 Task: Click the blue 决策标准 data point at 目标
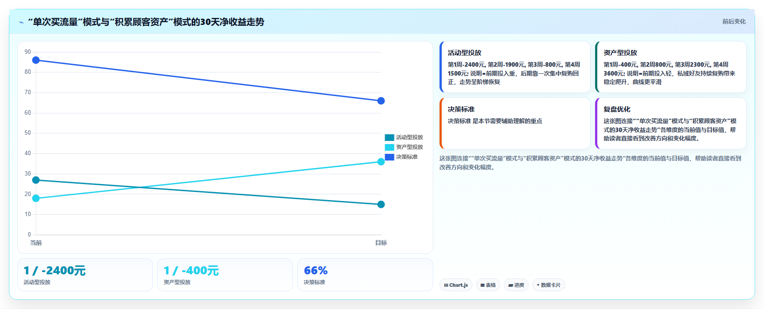pos(381,101)
